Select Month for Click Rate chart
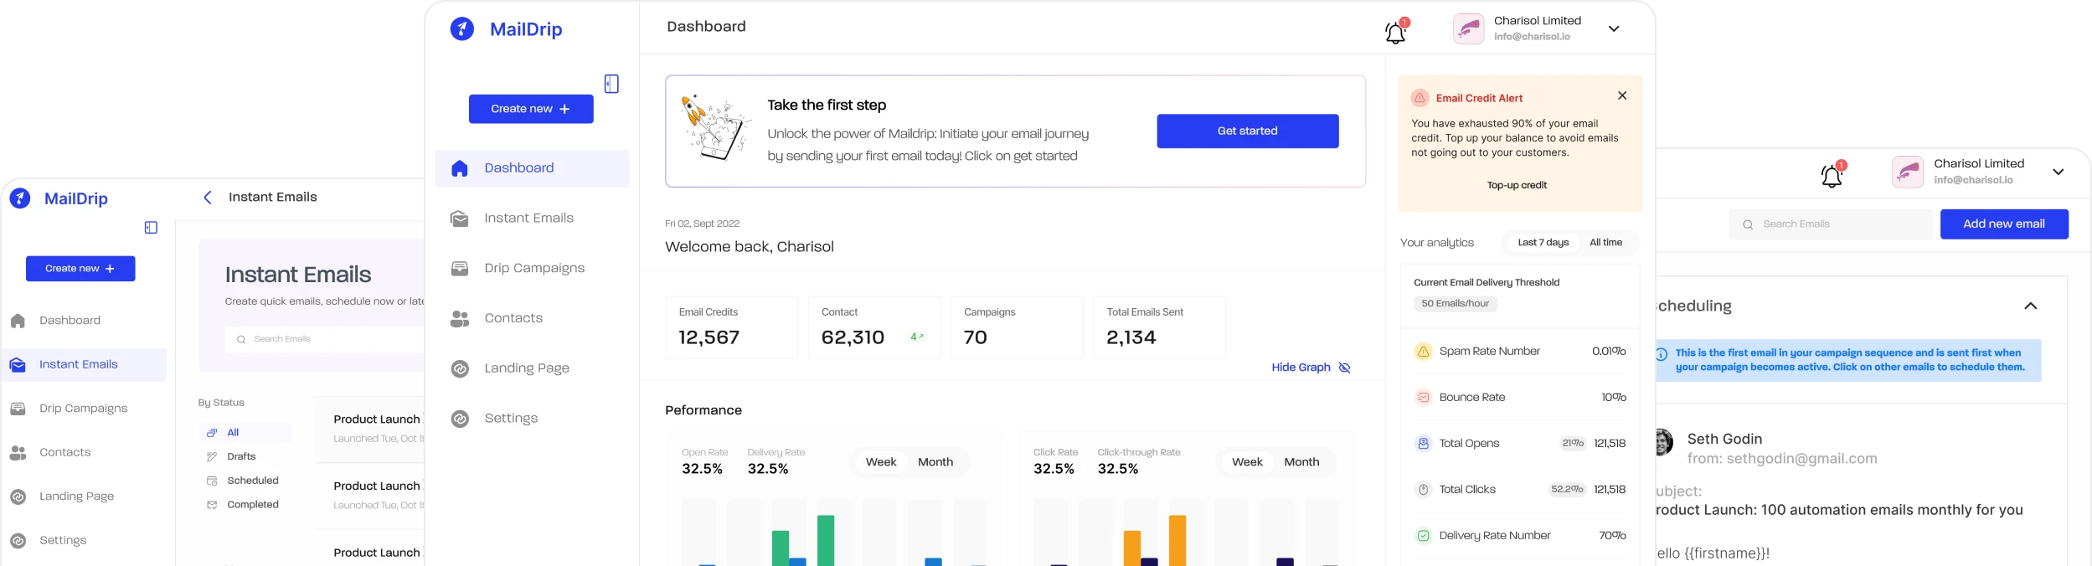This screenshot has width=2092, height=566. tap(1301, 462)
